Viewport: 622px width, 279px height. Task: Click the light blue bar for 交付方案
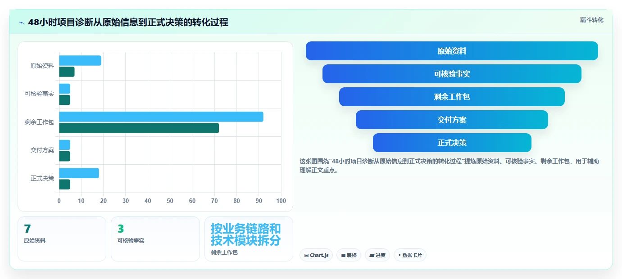click(64, 145)
